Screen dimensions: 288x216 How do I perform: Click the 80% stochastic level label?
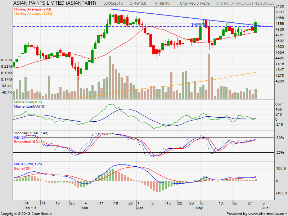[280, 138]
